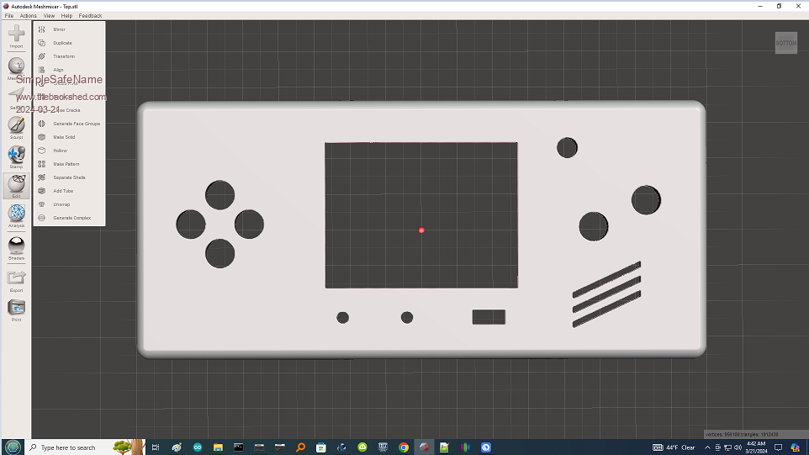Click the Import tool icon
Image resolution: width=809 pixels, height=455 pixels.
(16, 35)
